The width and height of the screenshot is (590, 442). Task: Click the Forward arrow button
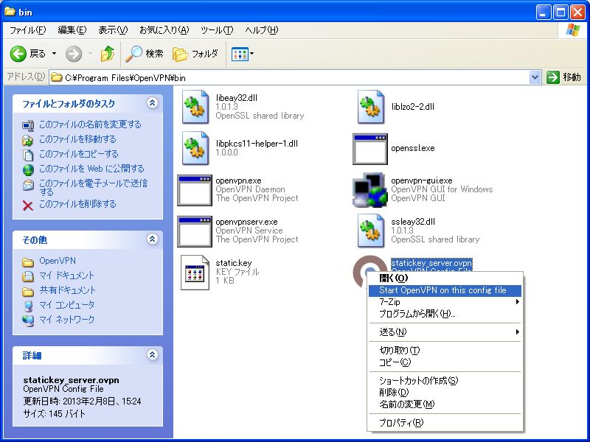pyautogui.click(x=73, y=54)
